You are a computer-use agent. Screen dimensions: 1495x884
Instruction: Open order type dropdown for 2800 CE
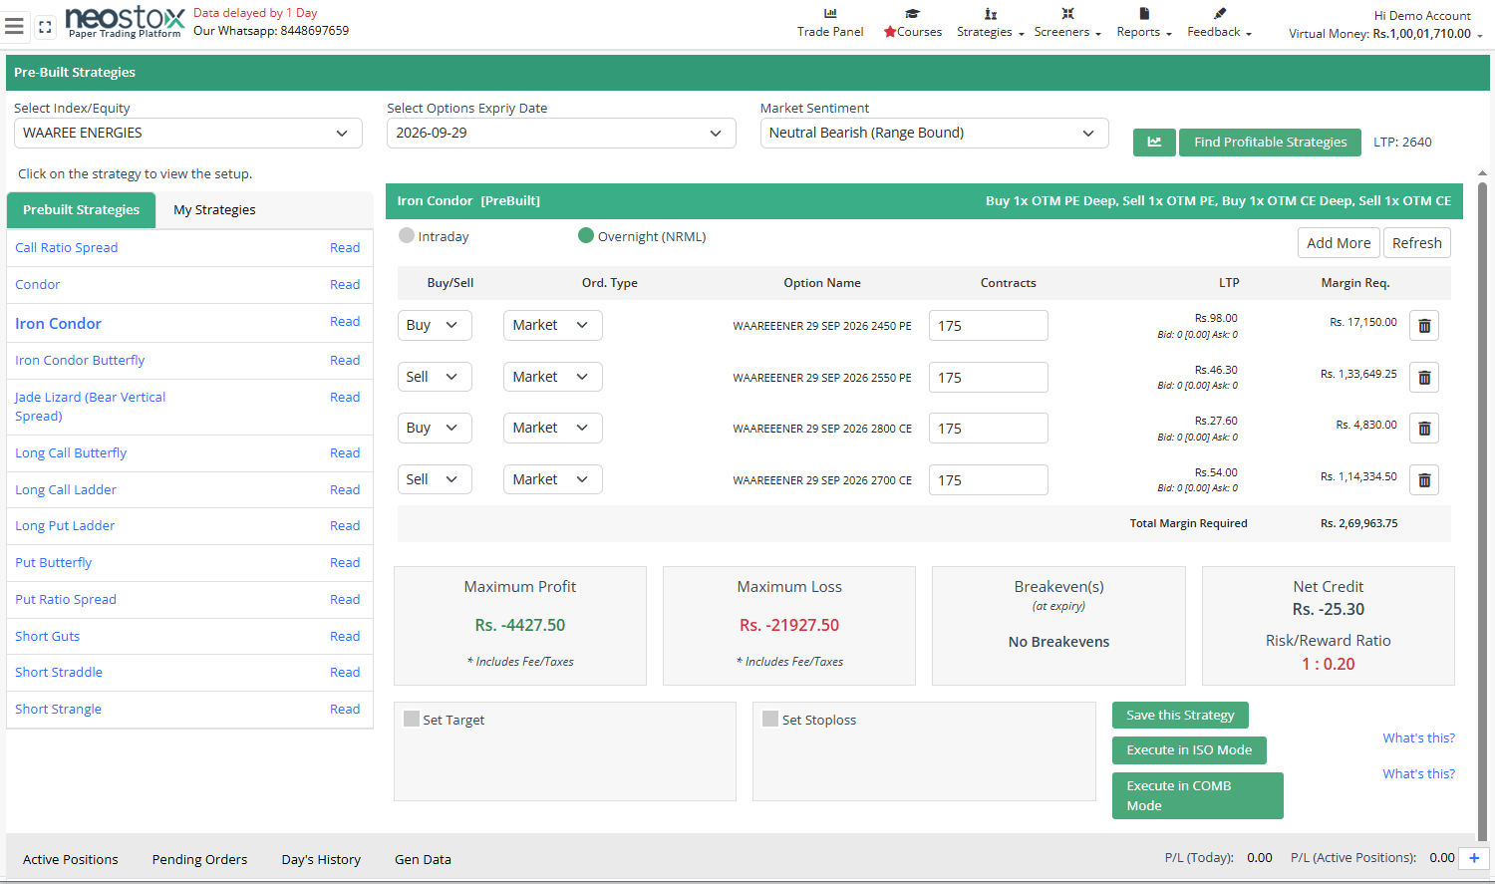[553, 428]
